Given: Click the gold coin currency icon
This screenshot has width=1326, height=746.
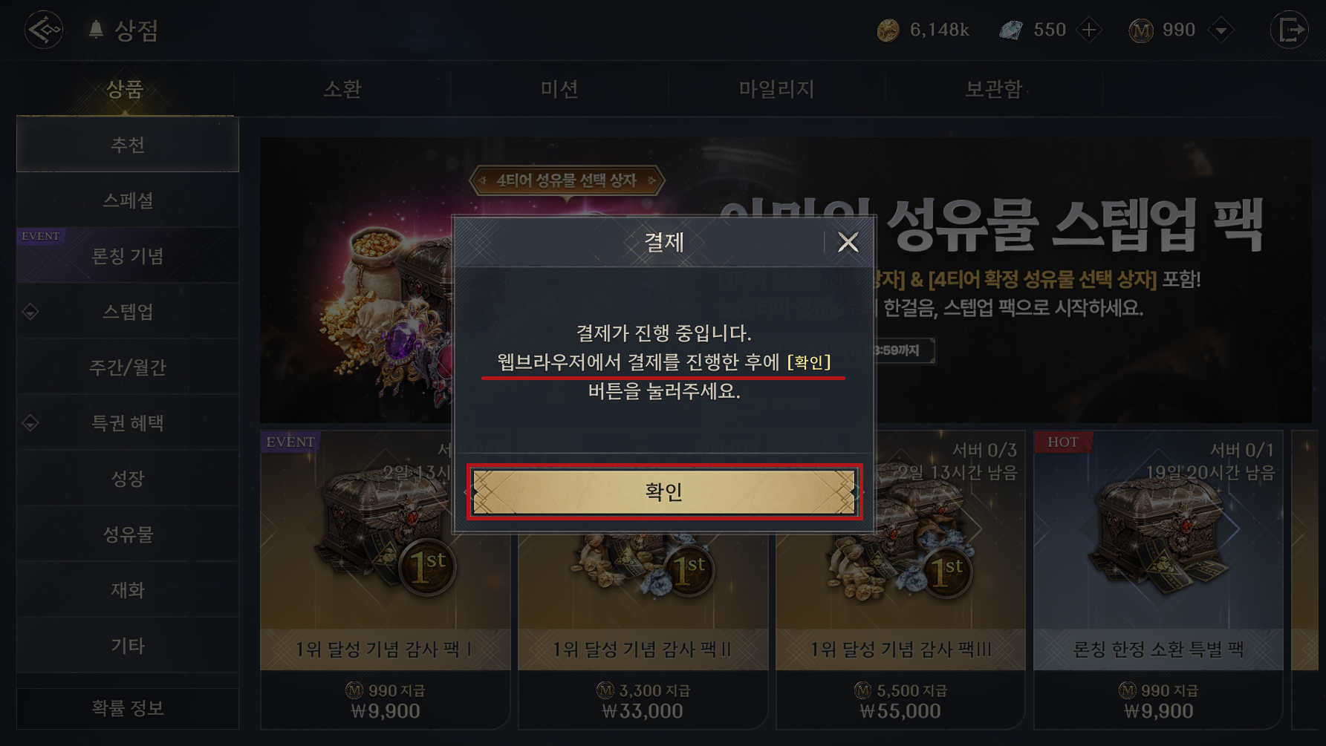Looking at the screenshot, I should click(888, 30).
